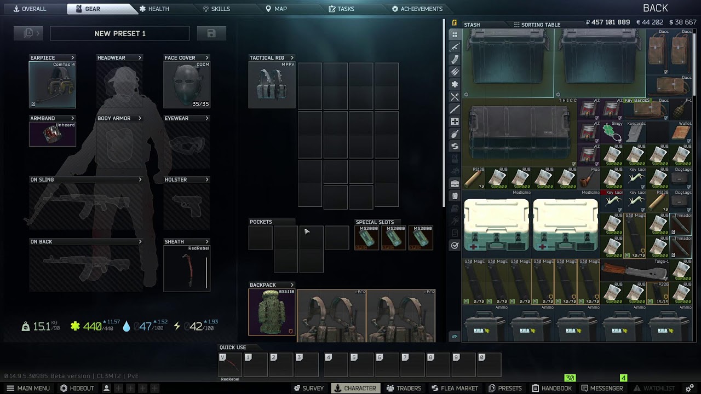Click the ComTac 4 earpiece item
This screenshot has width=701, height=394.
tap(53, 85)
